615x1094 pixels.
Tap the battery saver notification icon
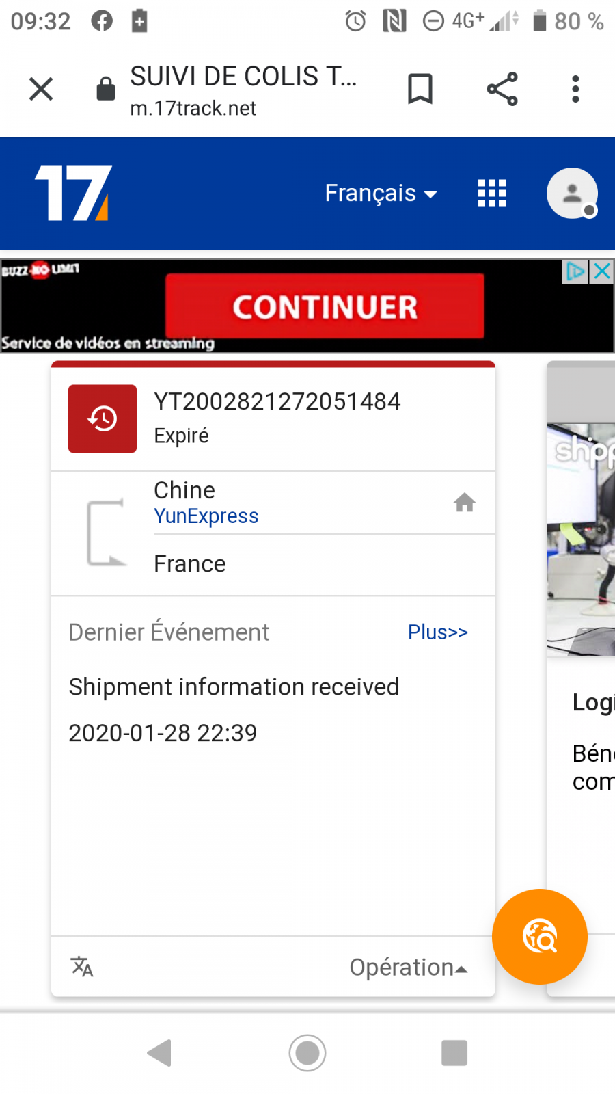click(x=139, y=21)
